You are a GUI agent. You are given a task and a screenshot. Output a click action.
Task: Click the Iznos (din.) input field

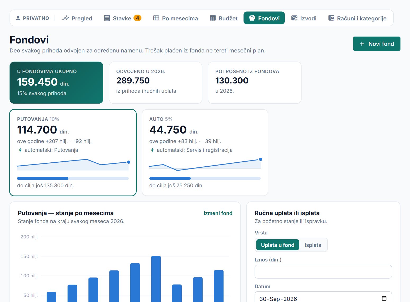click(323, 272)
